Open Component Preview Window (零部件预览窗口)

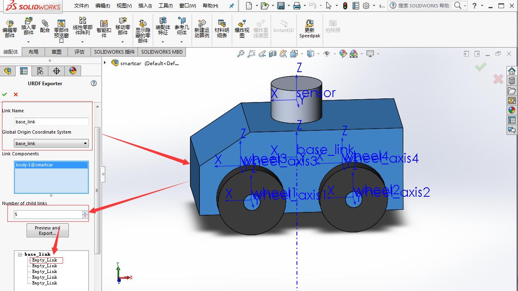coord(61,31)
